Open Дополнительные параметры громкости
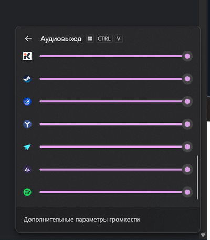This screenshot has height=240, width=210. click(x=81, y=220)
